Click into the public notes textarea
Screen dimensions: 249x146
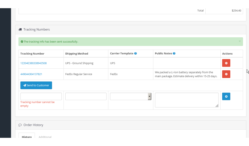tap(187, 100)
